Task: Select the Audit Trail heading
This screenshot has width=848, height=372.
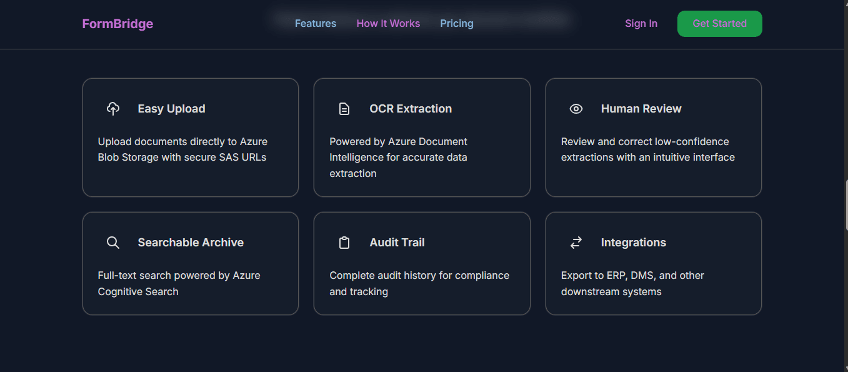Action: click(397, 243)
